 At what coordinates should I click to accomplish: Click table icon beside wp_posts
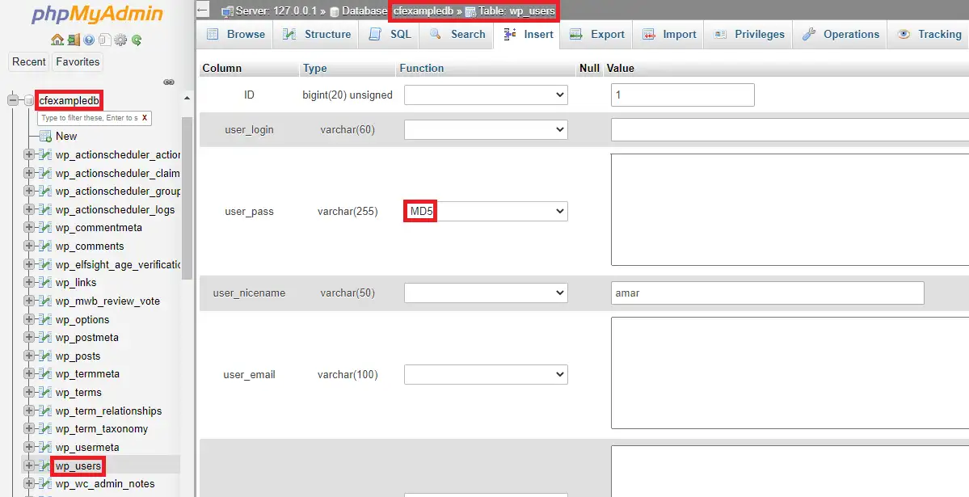(44, 356)
